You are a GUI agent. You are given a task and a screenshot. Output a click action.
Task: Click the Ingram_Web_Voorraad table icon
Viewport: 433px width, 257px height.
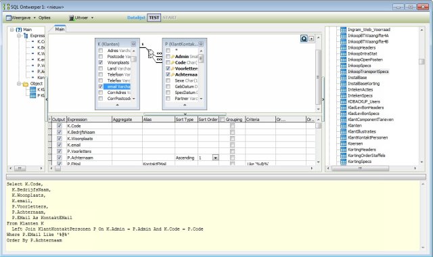(343, 30)
